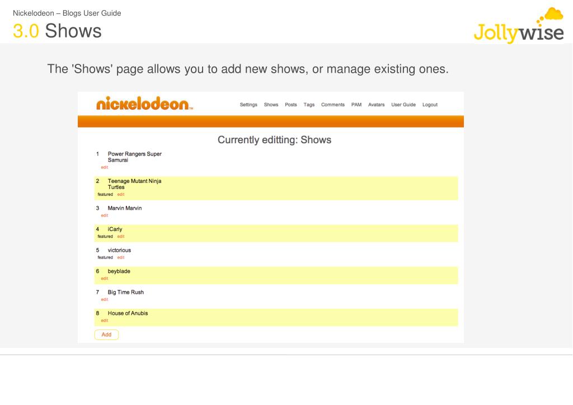Click the 'Currently editting: Shows' heading
Image resolution: width=573 pixels, height=405 pixels.
tap(274, 140)
